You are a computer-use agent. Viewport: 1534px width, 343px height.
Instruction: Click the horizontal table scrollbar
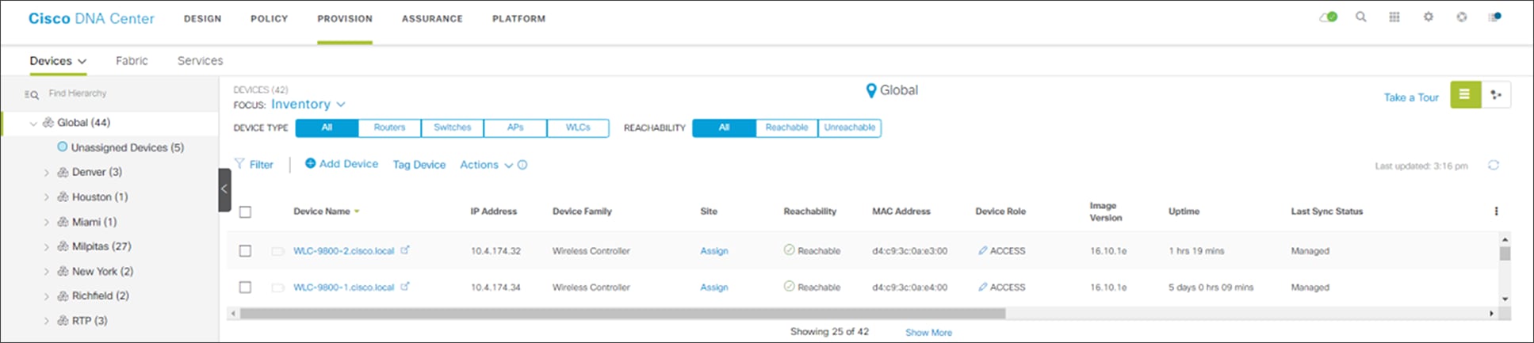[623, 314]
